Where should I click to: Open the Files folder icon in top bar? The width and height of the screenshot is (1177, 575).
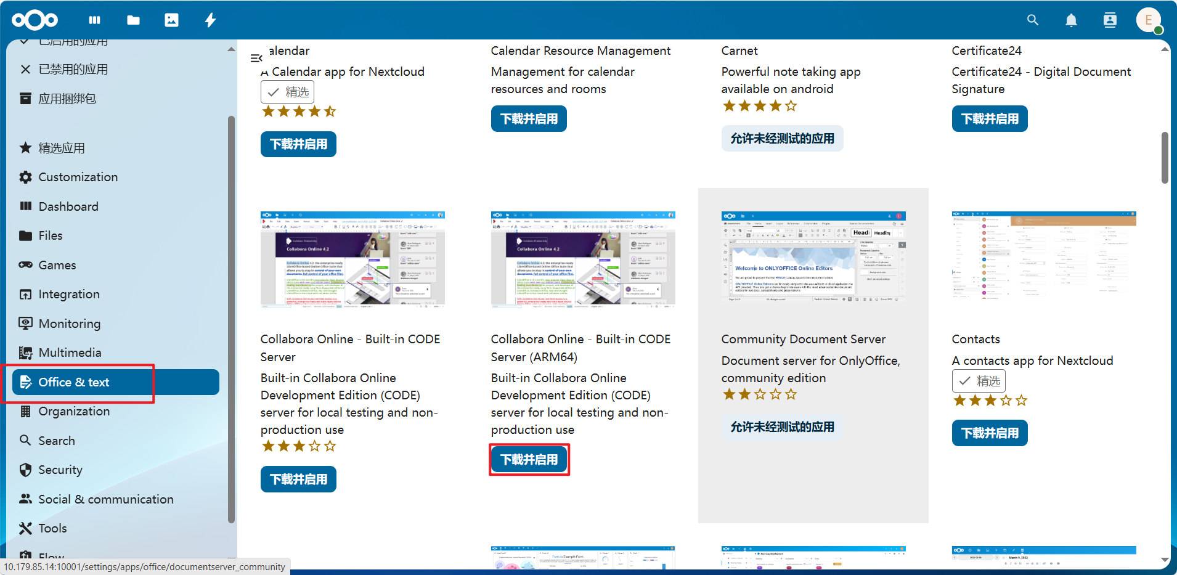(133, 20)
